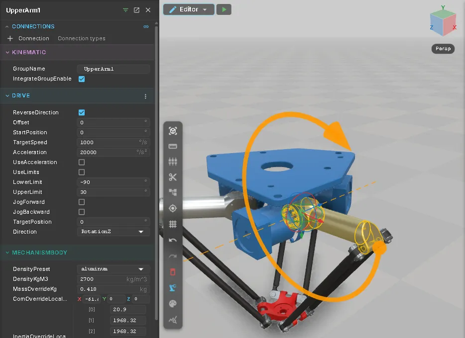Click the StartPosition value field
Screen dimensions: 465x338
tap(114, 132)
